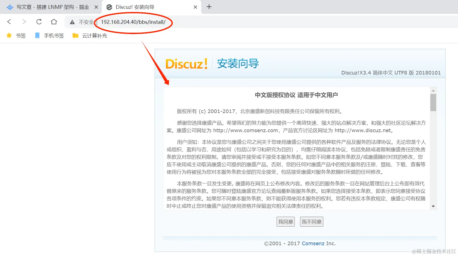458x256 pixels.
Task: Click the version text Discuz!X3.4 简体中文 UTF8 版 20180101
Action: (x=391, y=73)
